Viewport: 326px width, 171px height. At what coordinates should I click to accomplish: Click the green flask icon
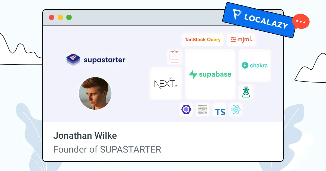246,92
